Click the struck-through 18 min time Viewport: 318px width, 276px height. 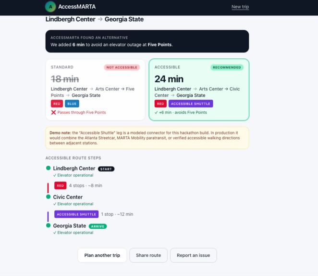point(65,79)
